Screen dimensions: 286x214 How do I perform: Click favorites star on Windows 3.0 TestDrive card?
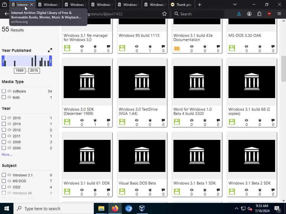(150, 120)
